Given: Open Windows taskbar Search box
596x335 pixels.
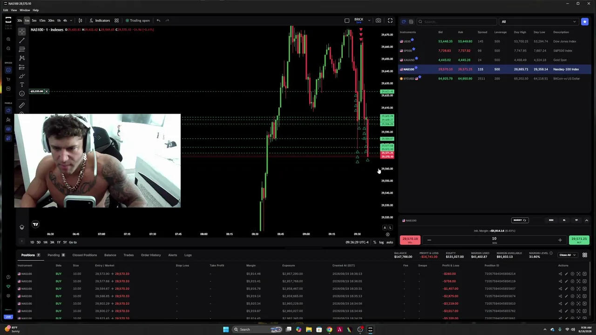Looking at the screenshot, I should (x=257, y=329).
